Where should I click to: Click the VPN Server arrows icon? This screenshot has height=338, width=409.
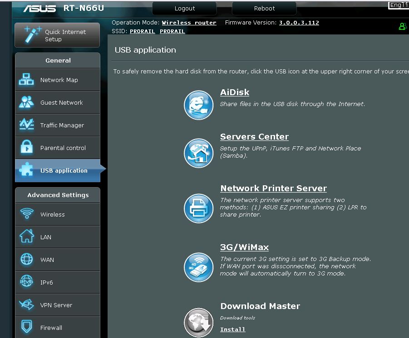point(26,304)
